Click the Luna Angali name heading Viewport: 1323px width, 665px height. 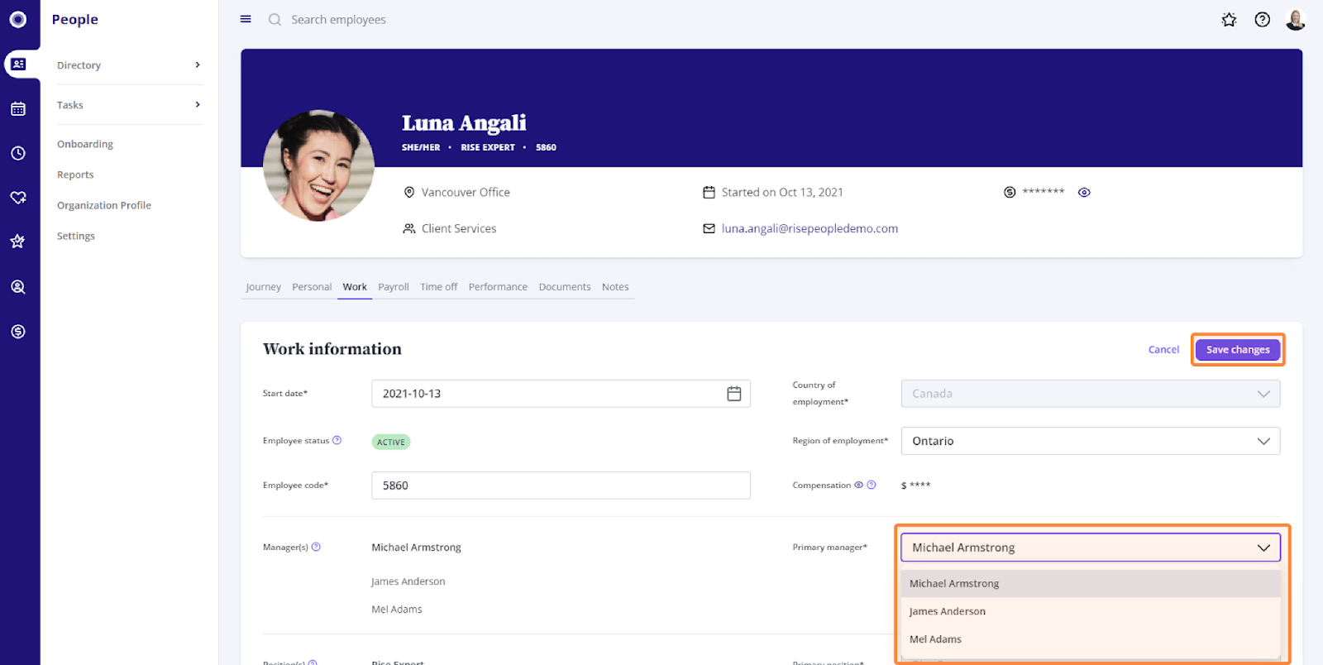[464, 123]
